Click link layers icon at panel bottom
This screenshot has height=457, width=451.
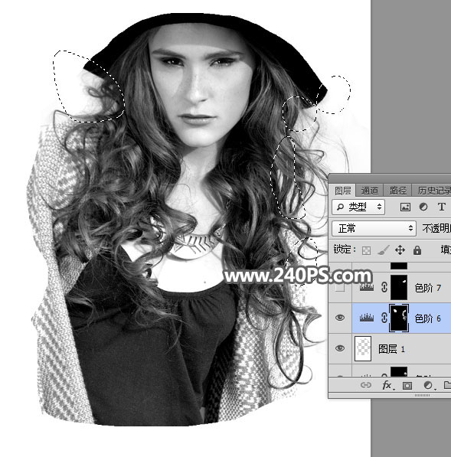click(x=366, y=385)
